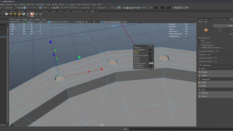Open Camera Based Selection dropdown
The width and height of the screenshot is (233, 131).
(x=215, y=51)
